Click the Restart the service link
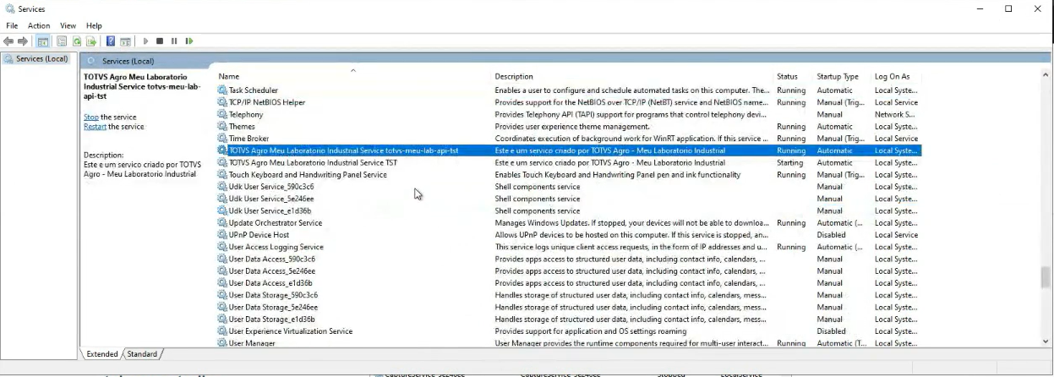 pos(95,127)
